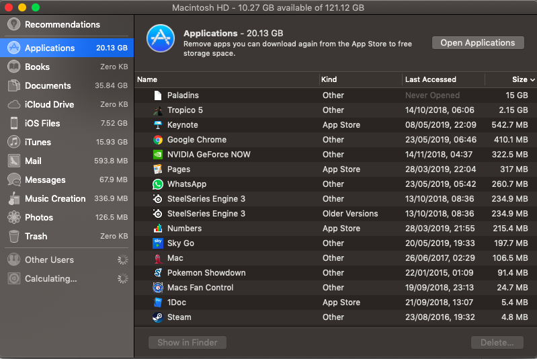Image resolution: width=537 pixels, height=359 pixels.
Task: Click the Kind column header
Action: point(329,79)
